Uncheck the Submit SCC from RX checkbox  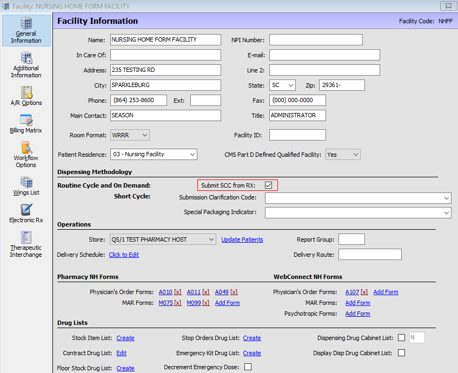pos(269,185)
